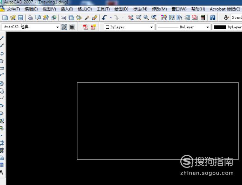
Task: Open the 修改(M) menu
Action: pos(159,9)
